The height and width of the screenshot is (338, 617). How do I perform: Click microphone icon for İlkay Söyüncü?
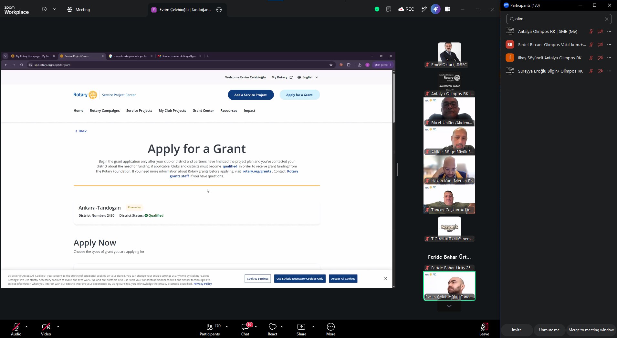click(x=591, y=58)
